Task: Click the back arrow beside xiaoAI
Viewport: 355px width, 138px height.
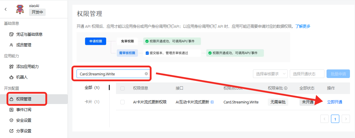Action: click(6, 9)
